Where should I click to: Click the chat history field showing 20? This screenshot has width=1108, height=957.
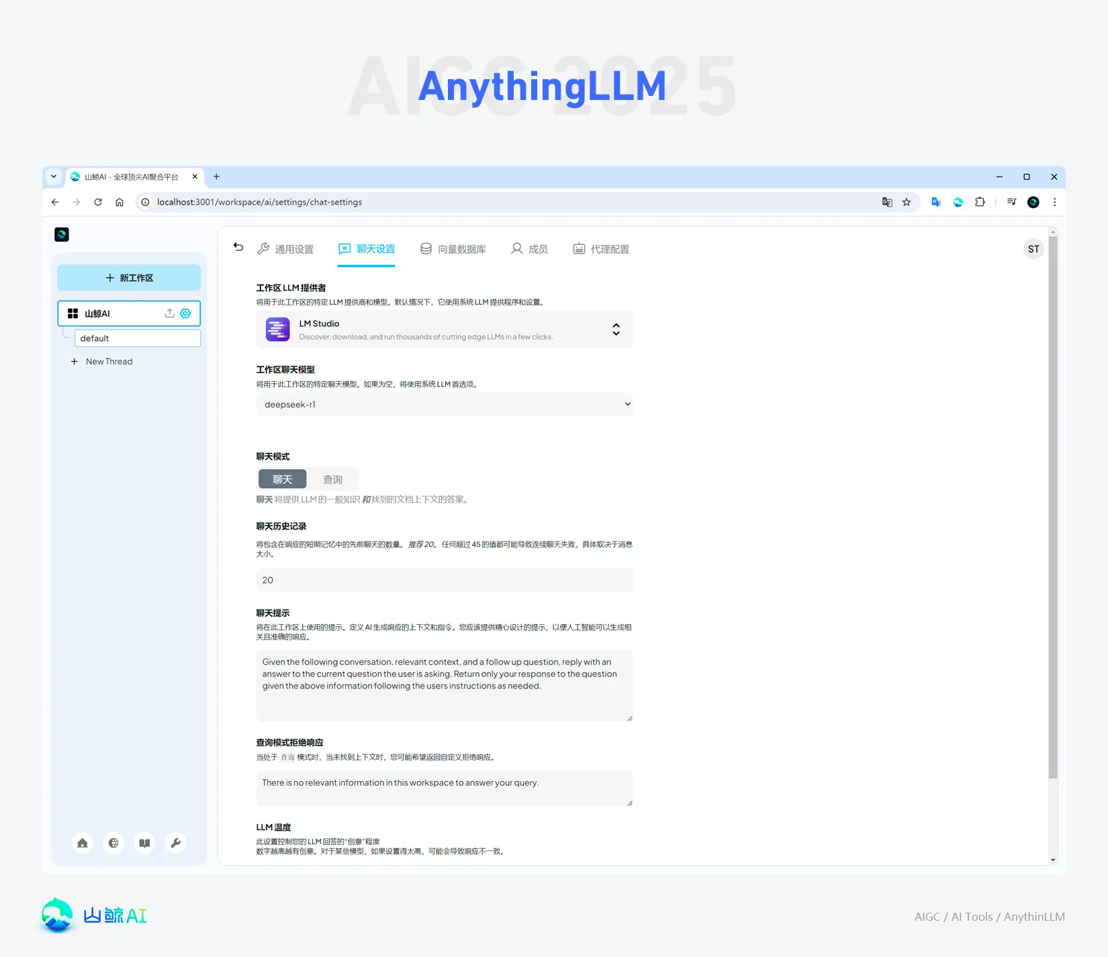[445, 581]
